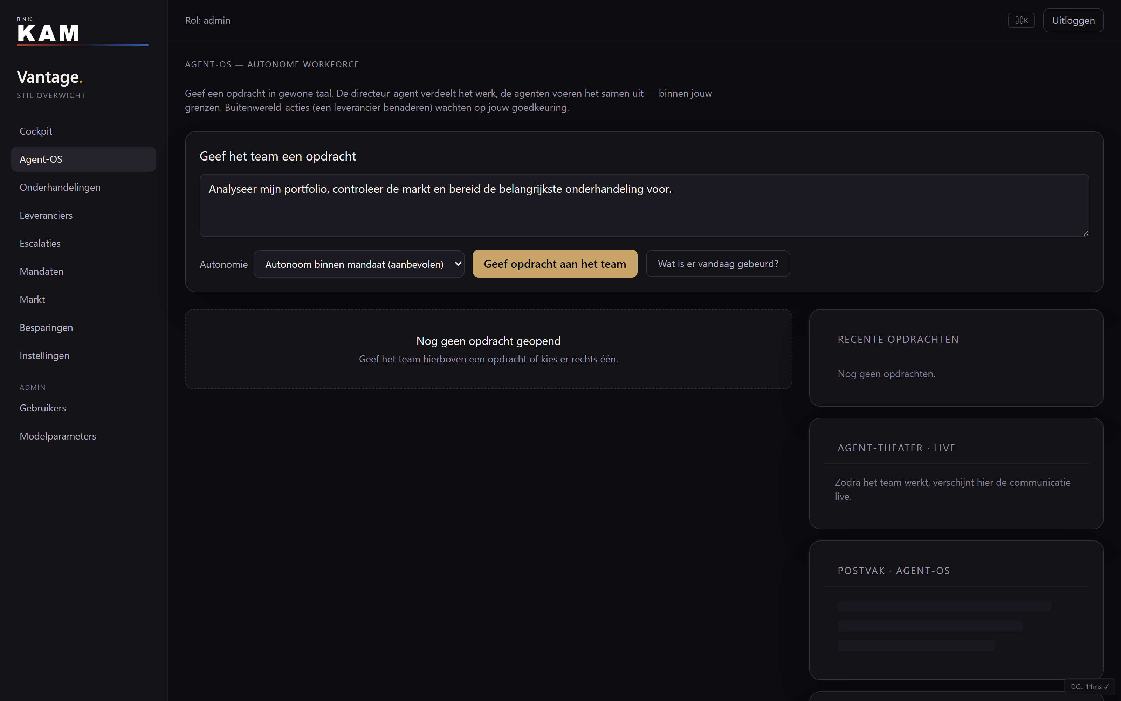This screenshot has width=1121, height=701.
Task: Expand the Autonomie dropdown
Action: point(358,264)
